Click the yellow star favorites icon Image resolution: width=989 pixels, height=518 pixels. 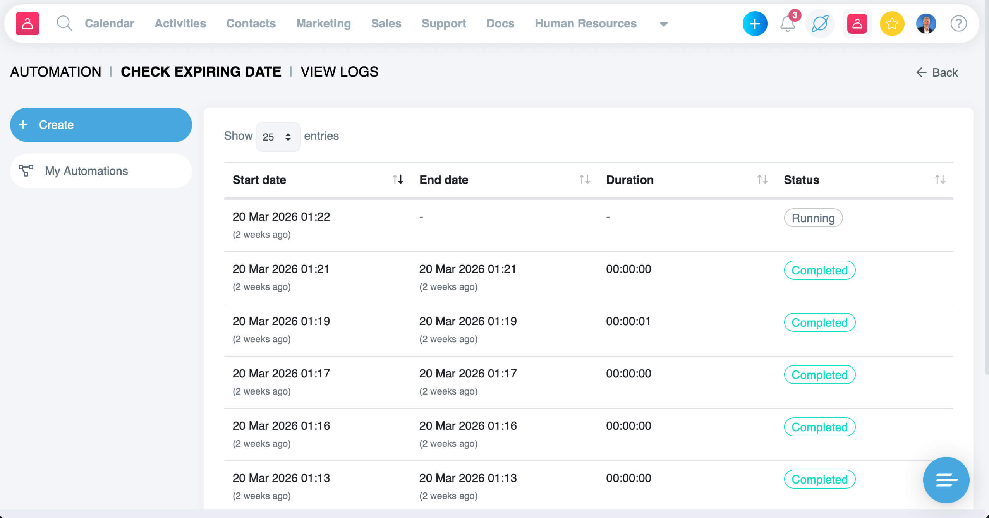click(x=891, y=24)
